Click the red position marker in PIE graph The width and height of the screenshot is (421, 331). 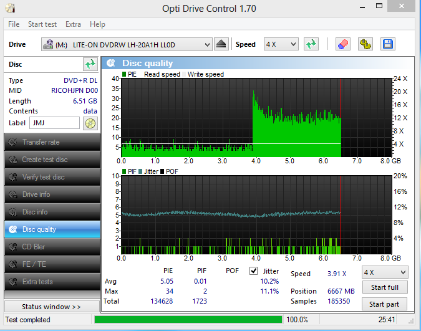coord(341,118)
